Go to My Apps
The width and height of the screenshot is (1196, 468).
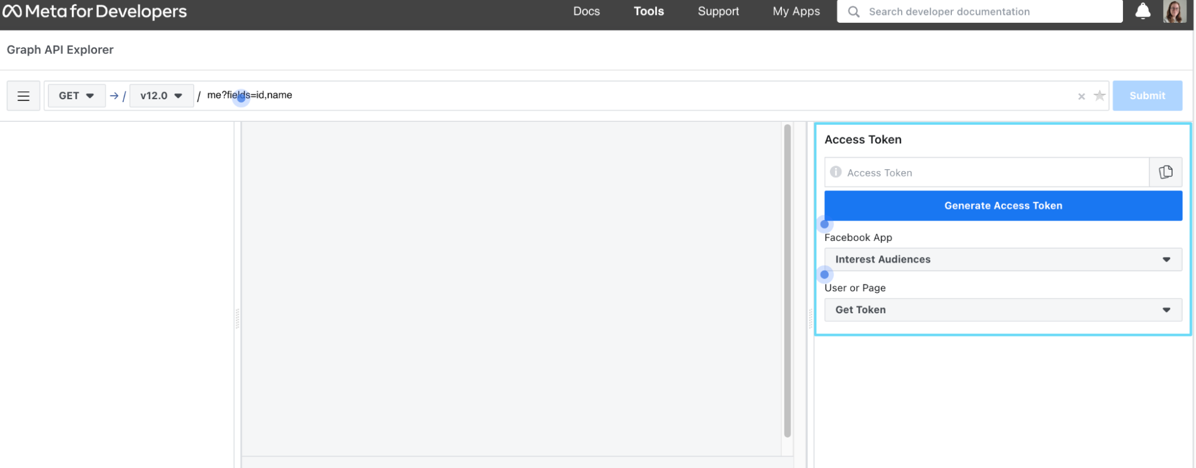click(x=796, y=11)
